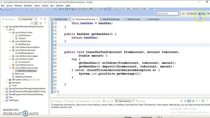Maximize the Project Explorer panel

point(45,19)
